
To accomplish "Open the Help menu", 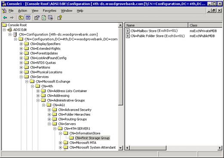I will [x=80, y=11].
